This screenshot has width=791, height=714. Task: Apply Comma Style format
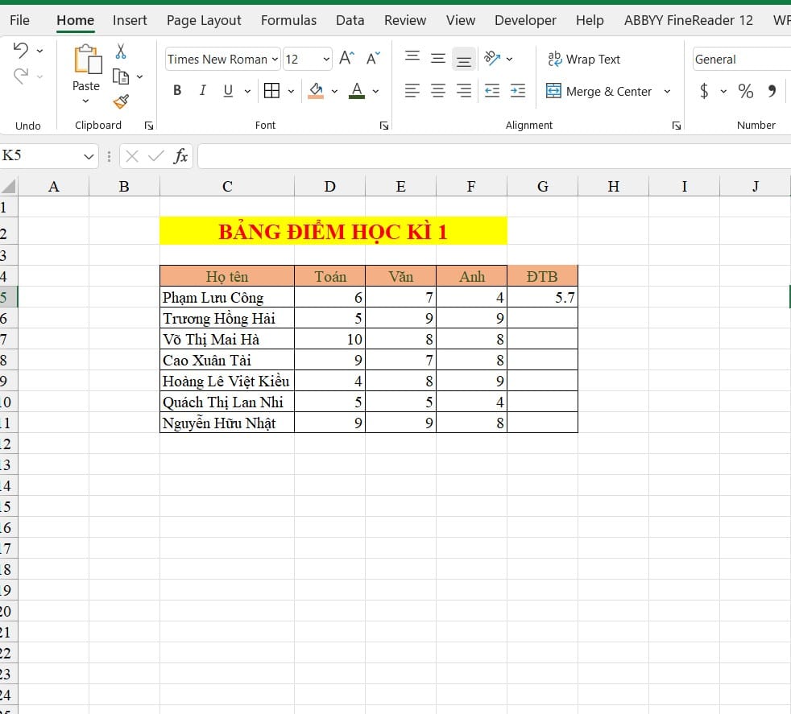tap(772, 91)
